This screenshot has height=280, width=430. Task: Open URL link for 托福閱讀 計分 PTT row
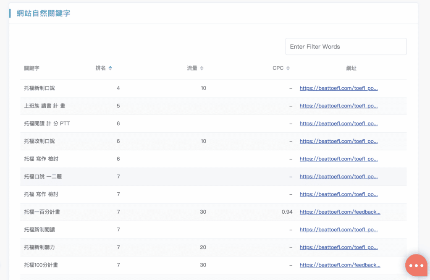tap(338, 123)
